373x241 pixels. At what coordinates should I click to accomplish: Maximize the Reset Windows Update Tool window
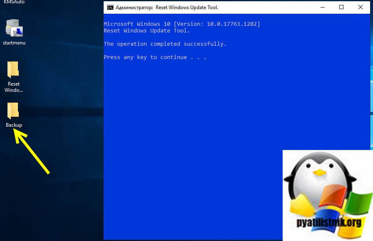[341, 7]
